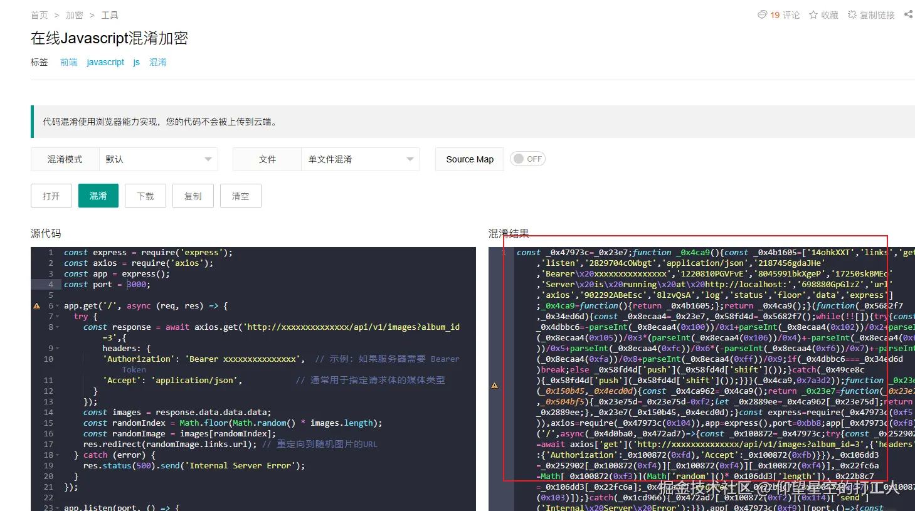Viewport: 915px width, 511px height.
Task: Click the share icon at top right
Action: 908,14
